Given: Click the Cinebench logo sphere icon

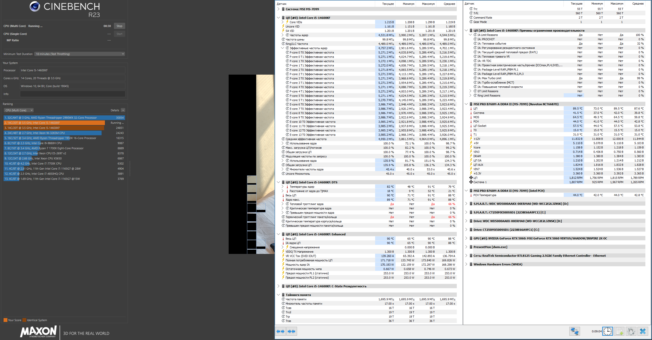Looking at the screenshot, I should [x=35, y=7].
